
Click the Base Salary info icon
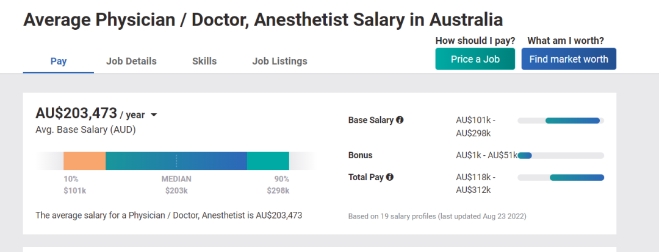(x=400, y=121)
